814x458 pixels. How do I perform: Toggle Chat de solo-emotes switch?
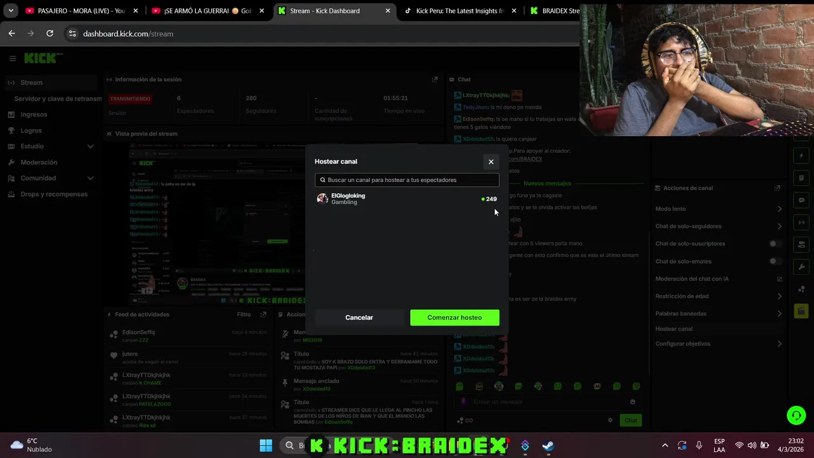click(775, 261)
